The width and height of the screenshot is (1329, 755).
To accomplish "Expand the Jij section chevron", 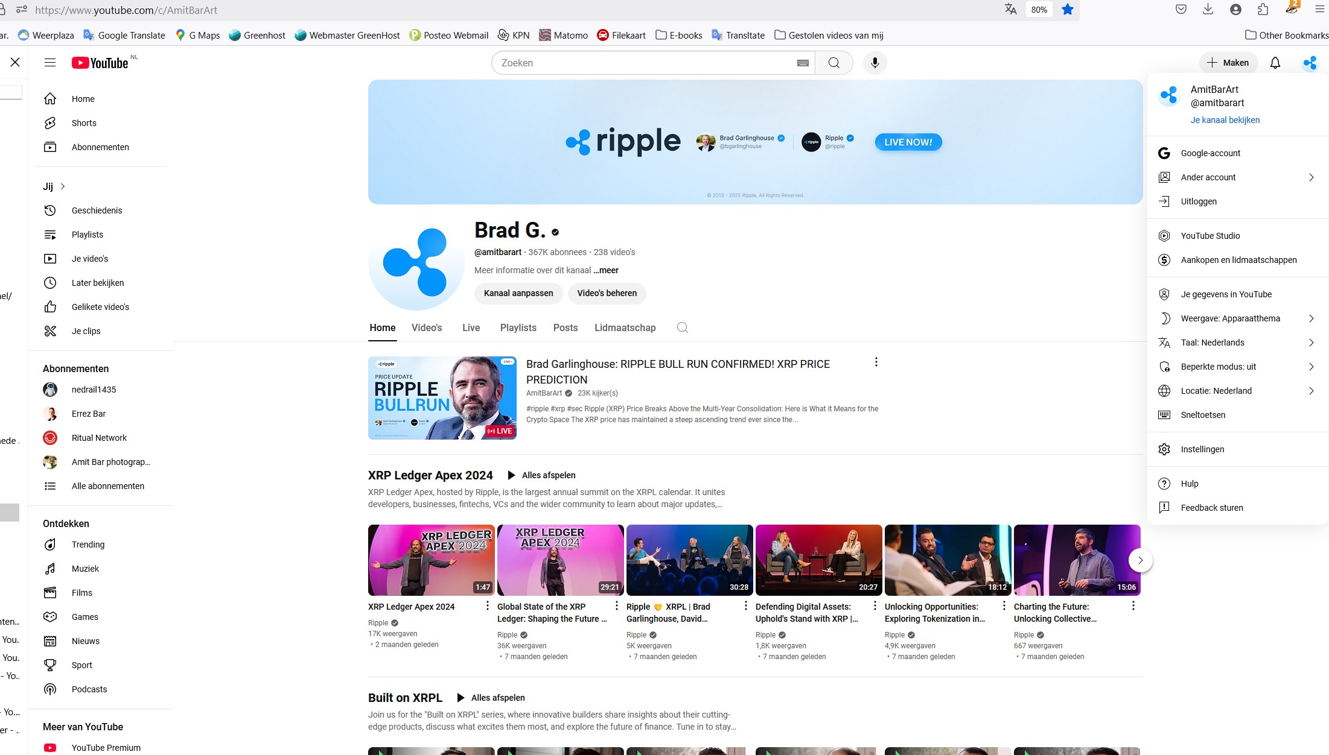I will [x=63, y=186].
